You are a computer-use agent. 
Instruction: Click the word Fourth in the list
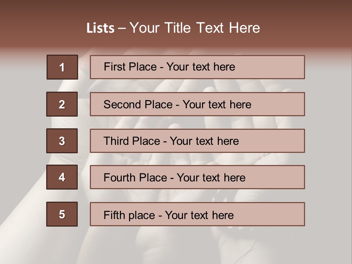coord(120,178)
